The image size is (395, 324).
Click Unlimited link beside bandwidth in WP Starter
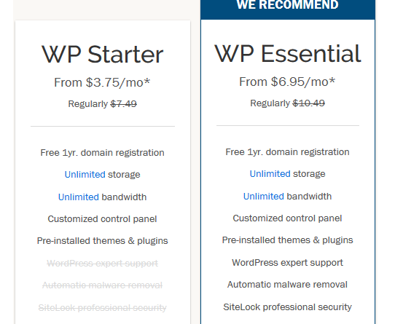[79, 197]
